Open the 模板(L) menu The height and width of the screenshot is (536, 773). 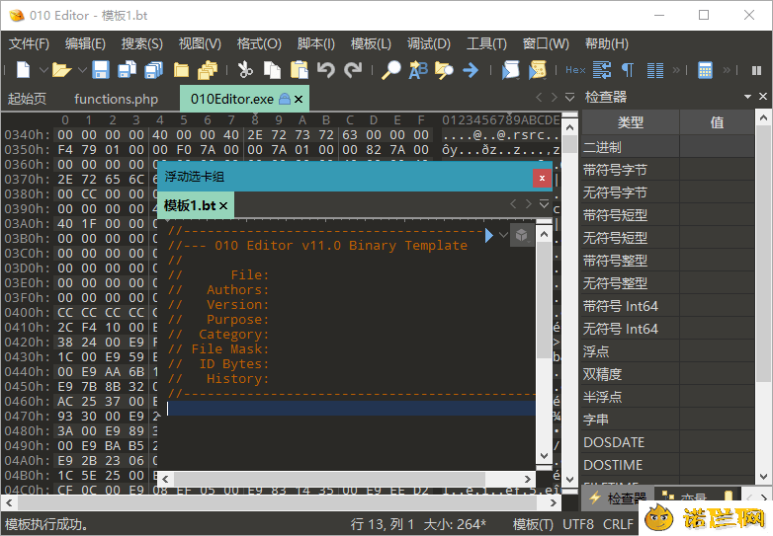(371, 43)
